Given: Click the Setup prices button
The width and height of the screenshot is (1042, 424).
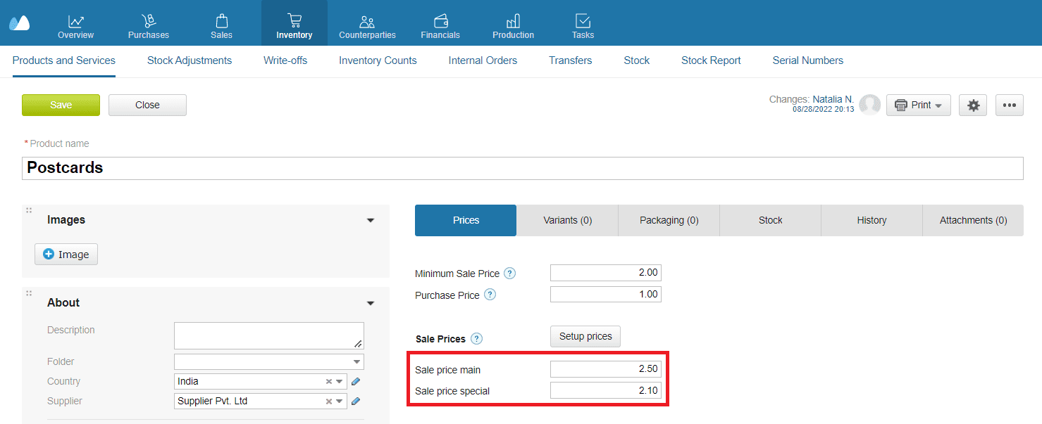Looking at the screenshot, I should pyautogui.click(x=585, y=336).
